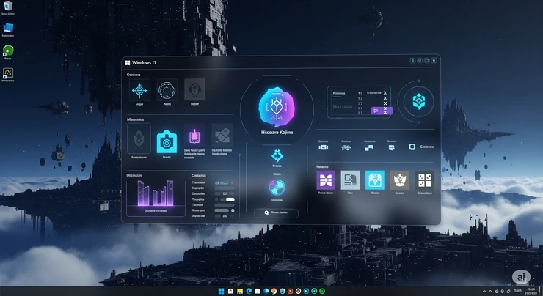
Task: Click the cloud cluster icon in small icon row
Action: point(346,148)
